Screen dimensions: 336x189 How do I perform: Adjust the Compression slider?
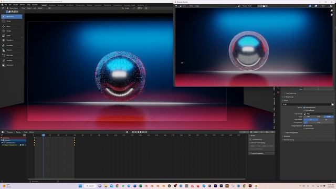coord(319,122)
